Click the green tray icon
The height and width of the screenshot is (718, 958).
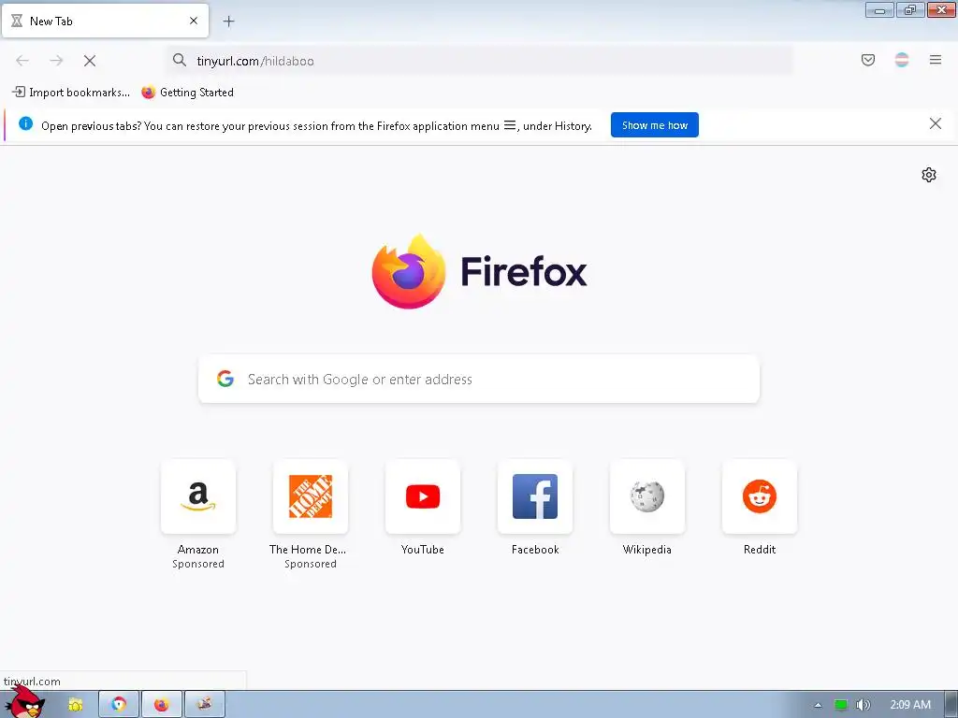(x=841, y=705)
